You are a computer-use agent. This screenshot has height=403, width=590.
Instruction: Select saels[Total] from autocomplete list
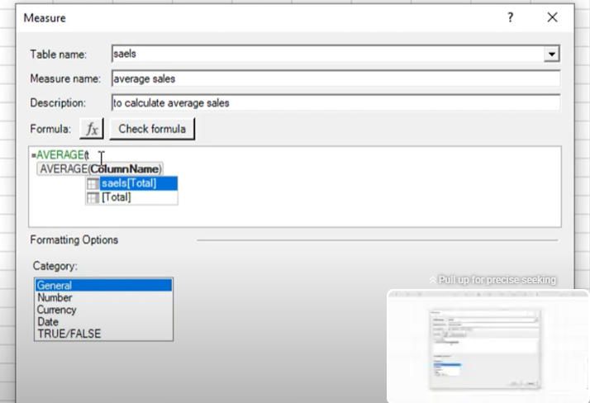tap(131, 183)
